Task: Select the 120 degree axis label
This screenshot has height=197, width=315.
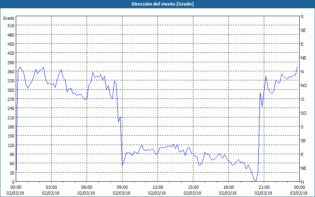Action: point(11,145)
